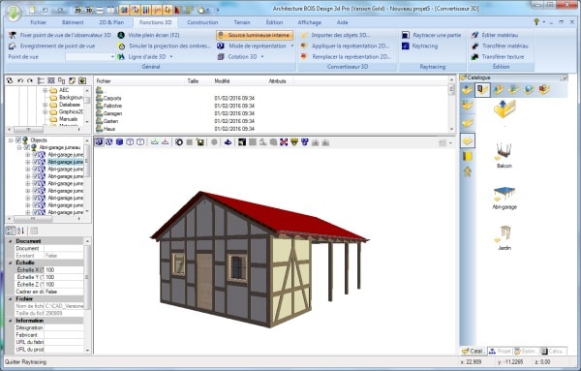Image resolution: width=581 pixels, height=371 pixels.
Task: Click the Raytracer une partie icon
Action: (406, 35)
